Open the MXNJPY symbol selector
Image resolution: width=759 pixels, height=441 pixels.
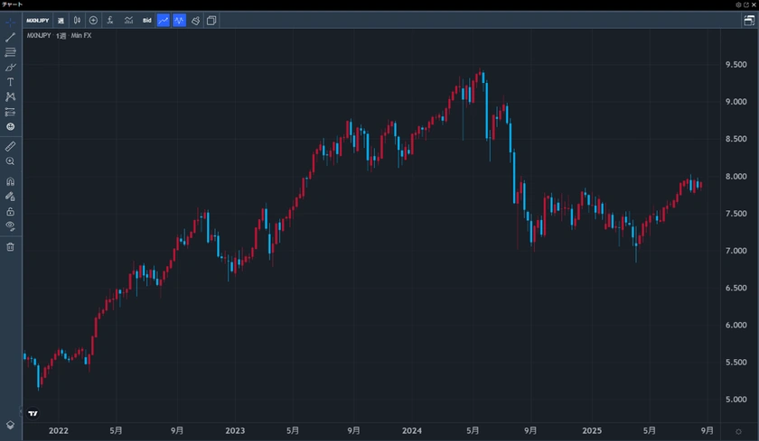[37, 20]
